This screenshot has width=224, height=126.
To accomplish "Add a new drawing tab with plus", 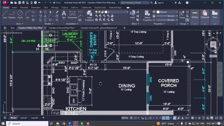I will coord(125,28).
